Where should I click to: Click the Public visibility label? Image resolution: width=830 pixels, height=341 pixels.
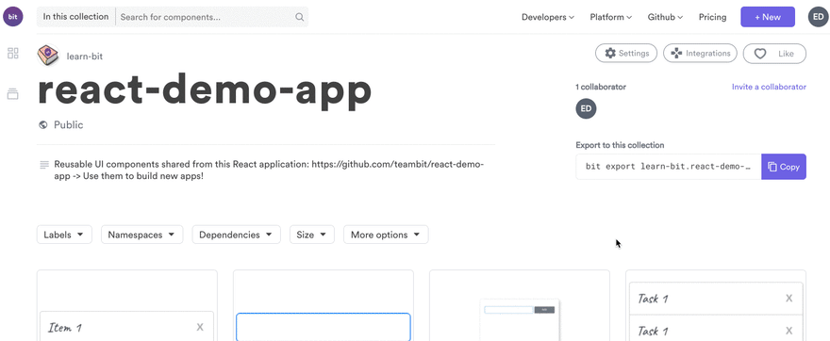point(68,125)
